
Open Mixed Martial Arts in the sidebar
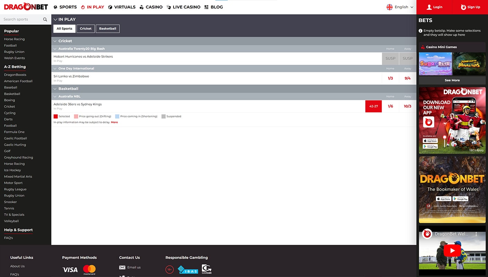[18, 177]
